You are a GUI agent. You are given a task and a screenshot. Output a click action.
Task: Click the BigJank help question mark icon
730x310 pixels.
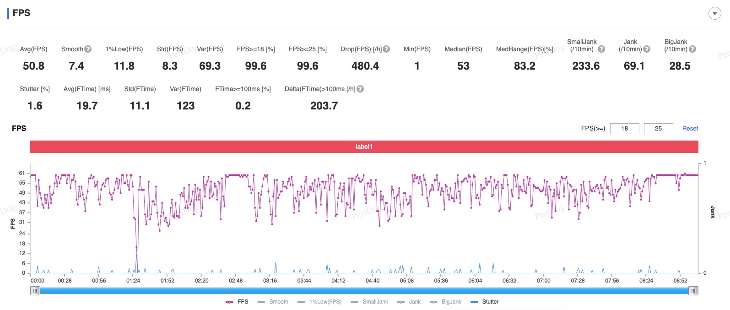click(692, 49)
